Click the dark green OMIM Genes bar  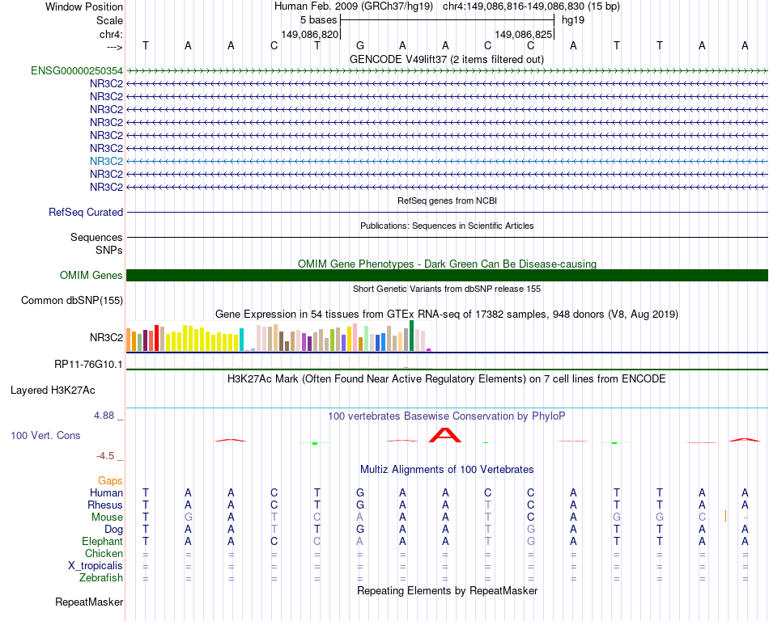[x=447, y=275]
